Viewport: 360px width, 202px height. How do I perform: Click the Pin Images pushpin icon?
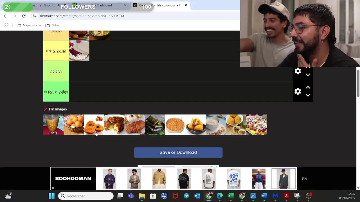point(46,109)
